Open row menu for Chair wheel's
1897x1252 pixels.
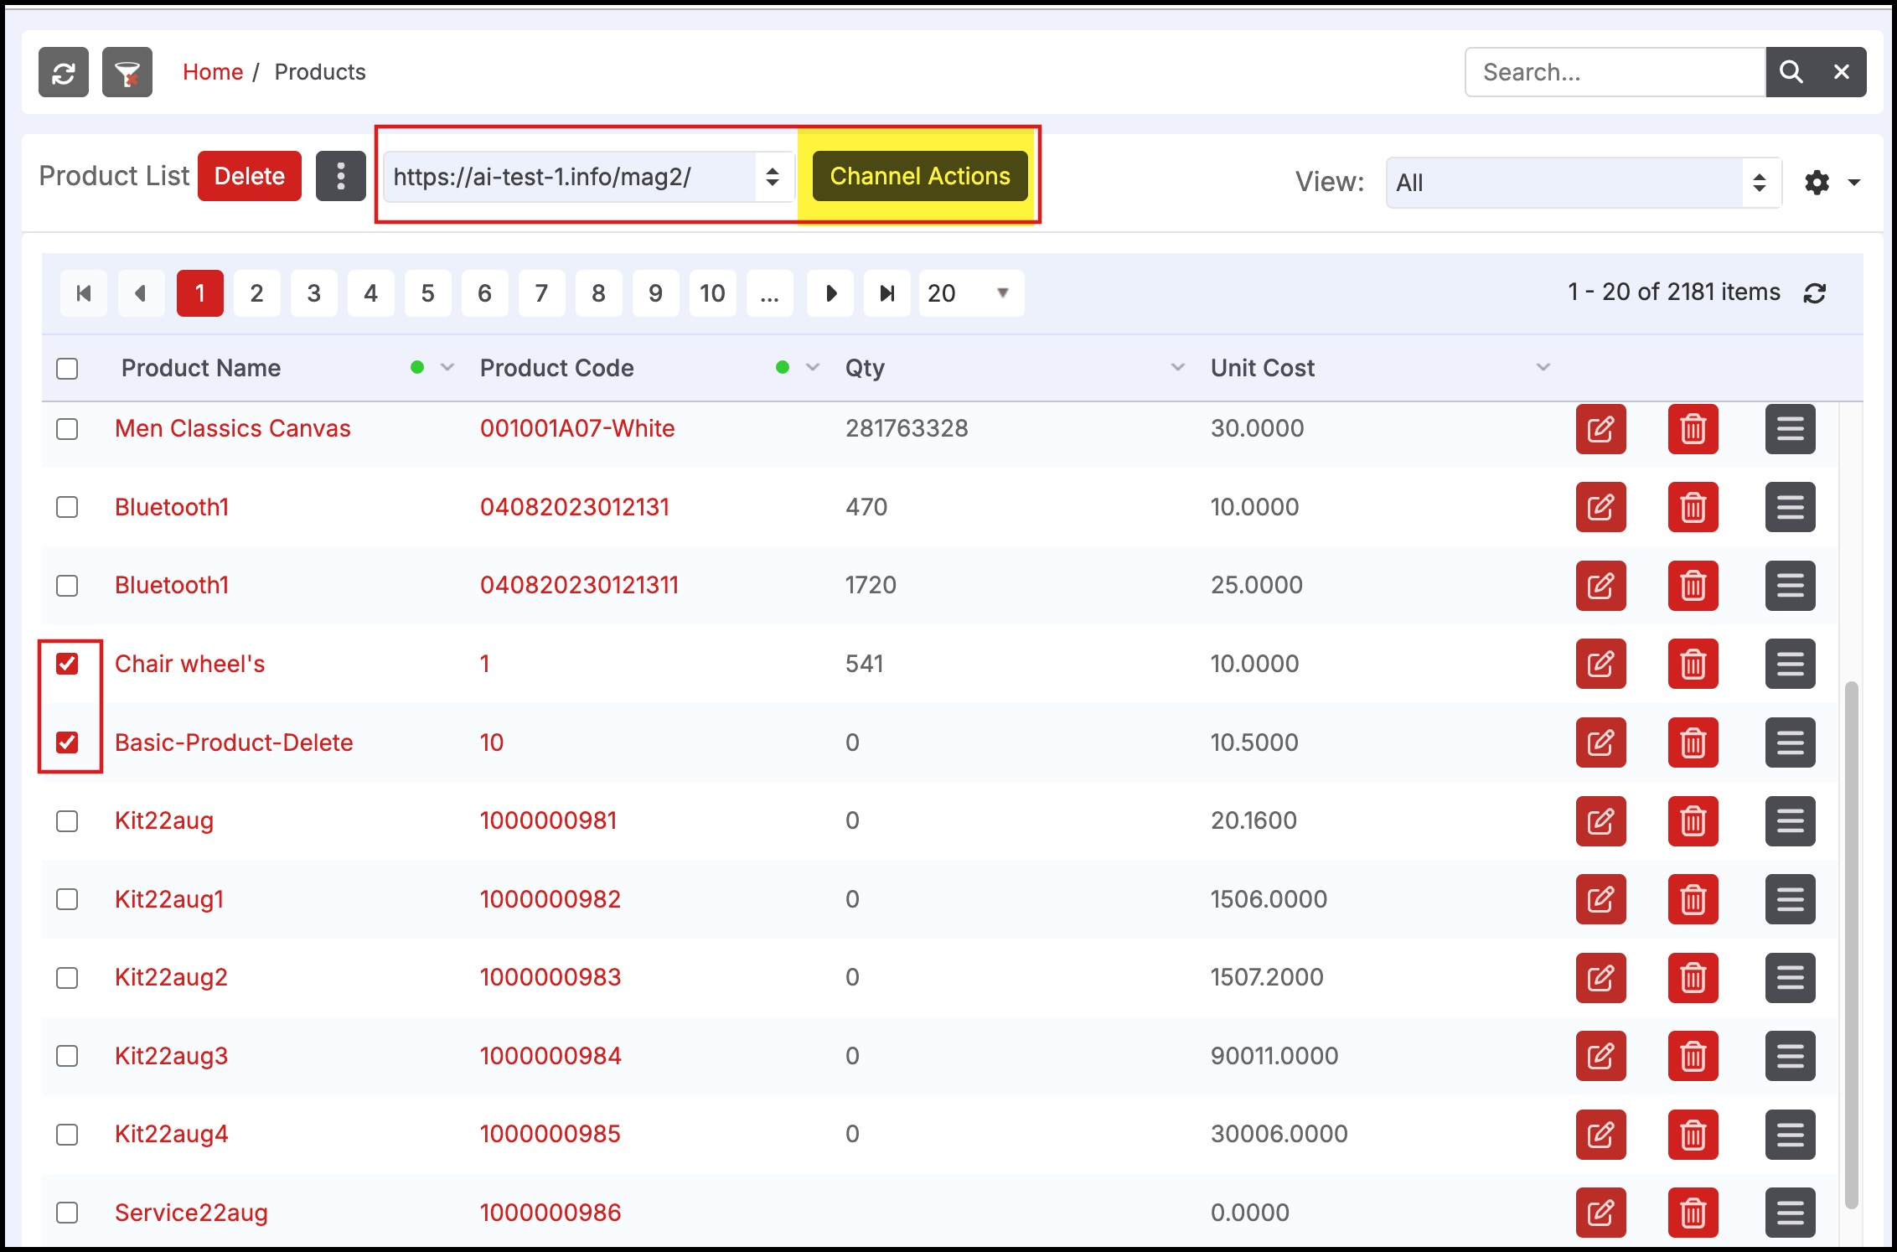pyautogui.click(x=1790, y=664)
